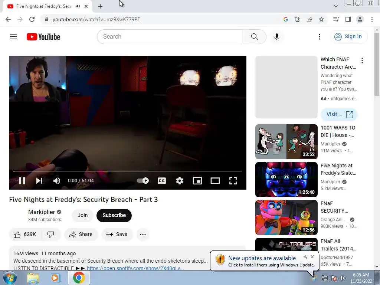The image size is (380, 285).
Task: Like this video
Action: 25,235
